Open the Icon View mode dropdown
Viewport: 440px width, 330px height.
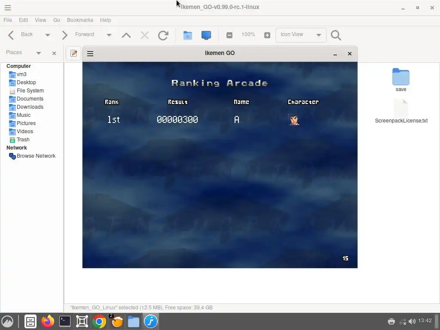click(301, 35)
